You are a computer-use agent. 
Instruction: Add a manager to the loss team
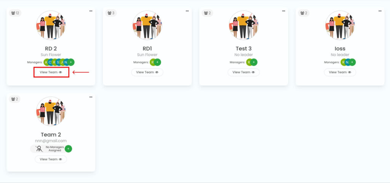tap(352, 62)
